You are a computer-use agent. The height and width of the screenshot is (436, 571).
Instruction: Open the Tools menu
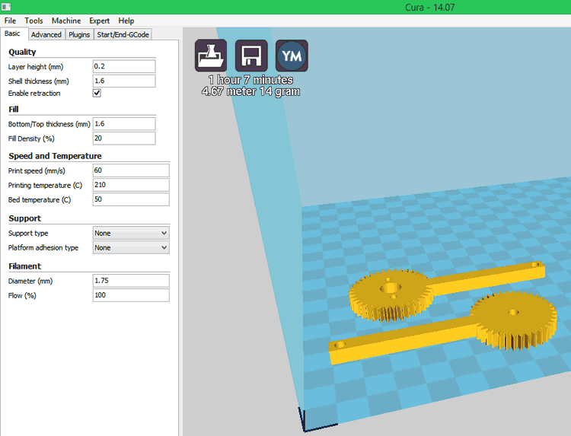pyautogui.click(x=33, y=21)
